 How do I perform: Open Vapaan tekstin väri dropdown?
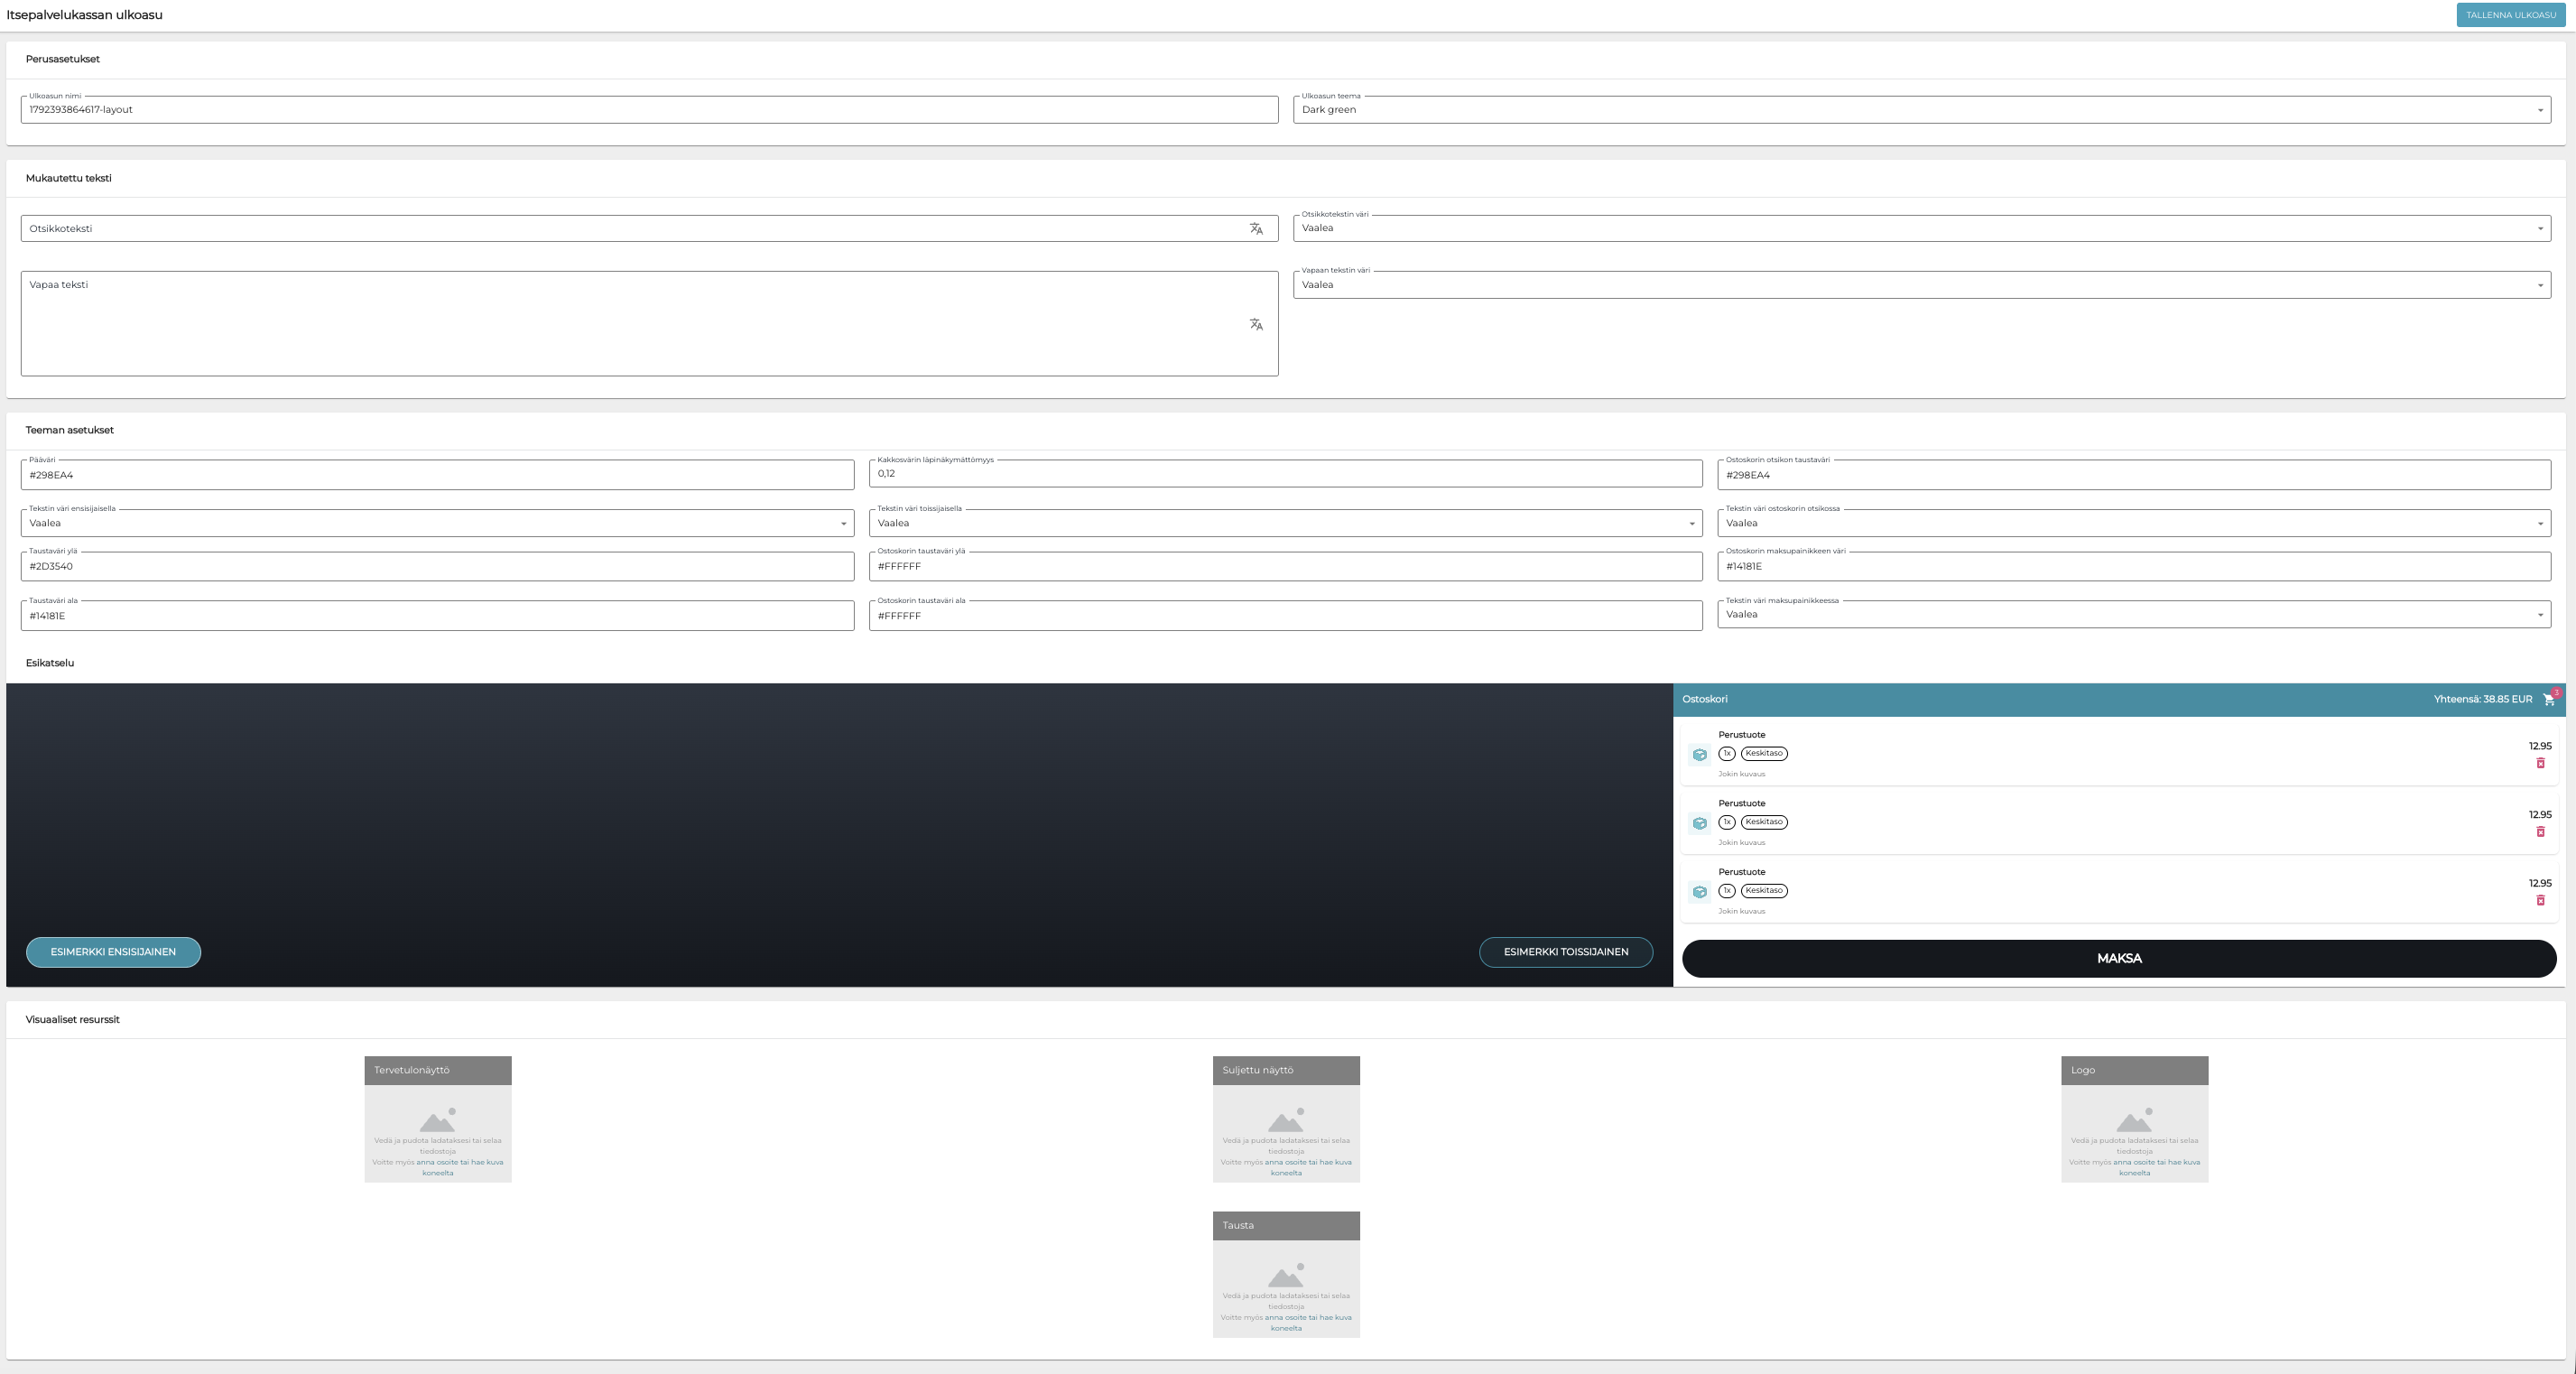pyautogui.click(x=1921, y=285)
